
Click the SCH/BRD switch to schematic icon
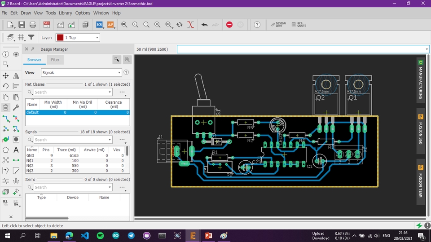point(47,25)
